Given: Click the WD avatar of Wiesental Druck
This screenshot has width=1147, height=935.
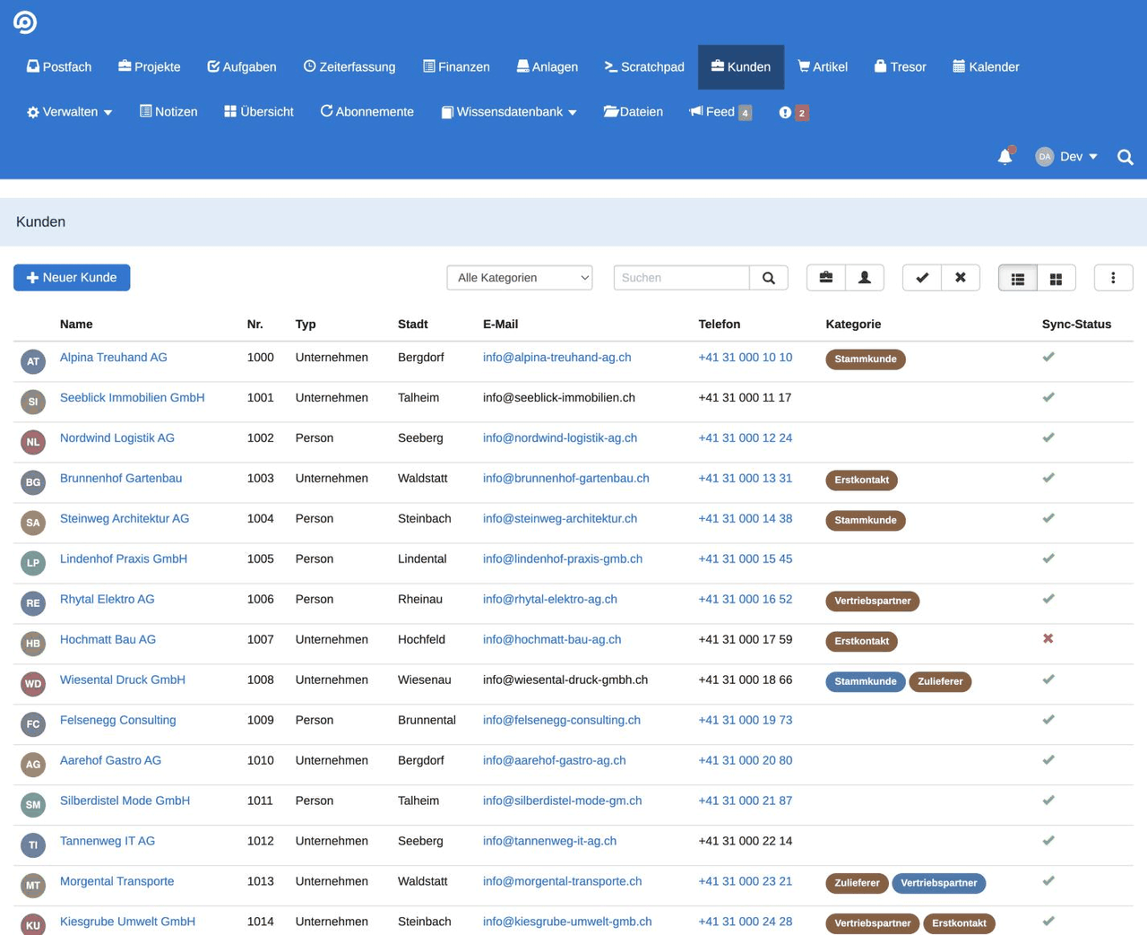Looking at the screenshot, I should 33,684.
